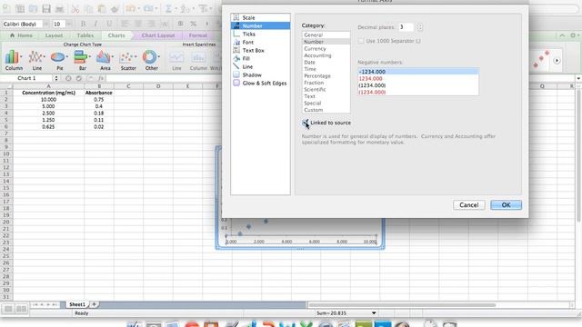Toggle the Use 1000 Separator checkbox

(361, 41)
